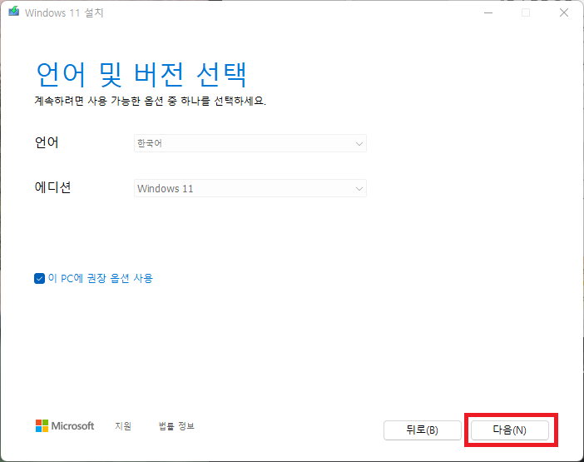
Task: Click the 언어 field label
Action: tap(47, 142)
